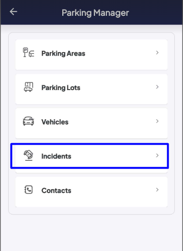
Task: Click the Parking Manager header title
Action: click(x=95, y=13)
